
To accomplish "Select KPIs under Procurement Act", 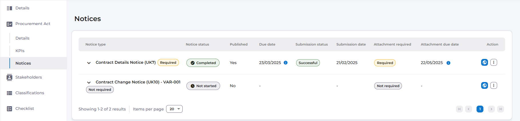I will click(20, 51).
